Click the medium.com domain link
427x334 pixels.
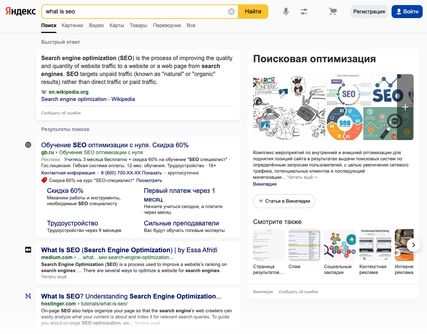click(x=57, y=257)
